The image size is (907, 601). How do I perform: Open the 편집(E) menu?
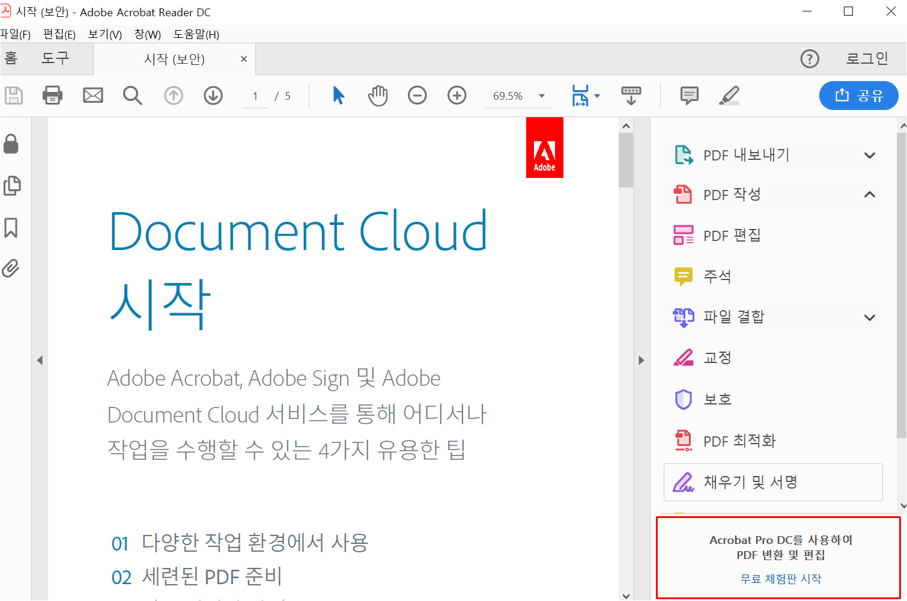point(59,34)
